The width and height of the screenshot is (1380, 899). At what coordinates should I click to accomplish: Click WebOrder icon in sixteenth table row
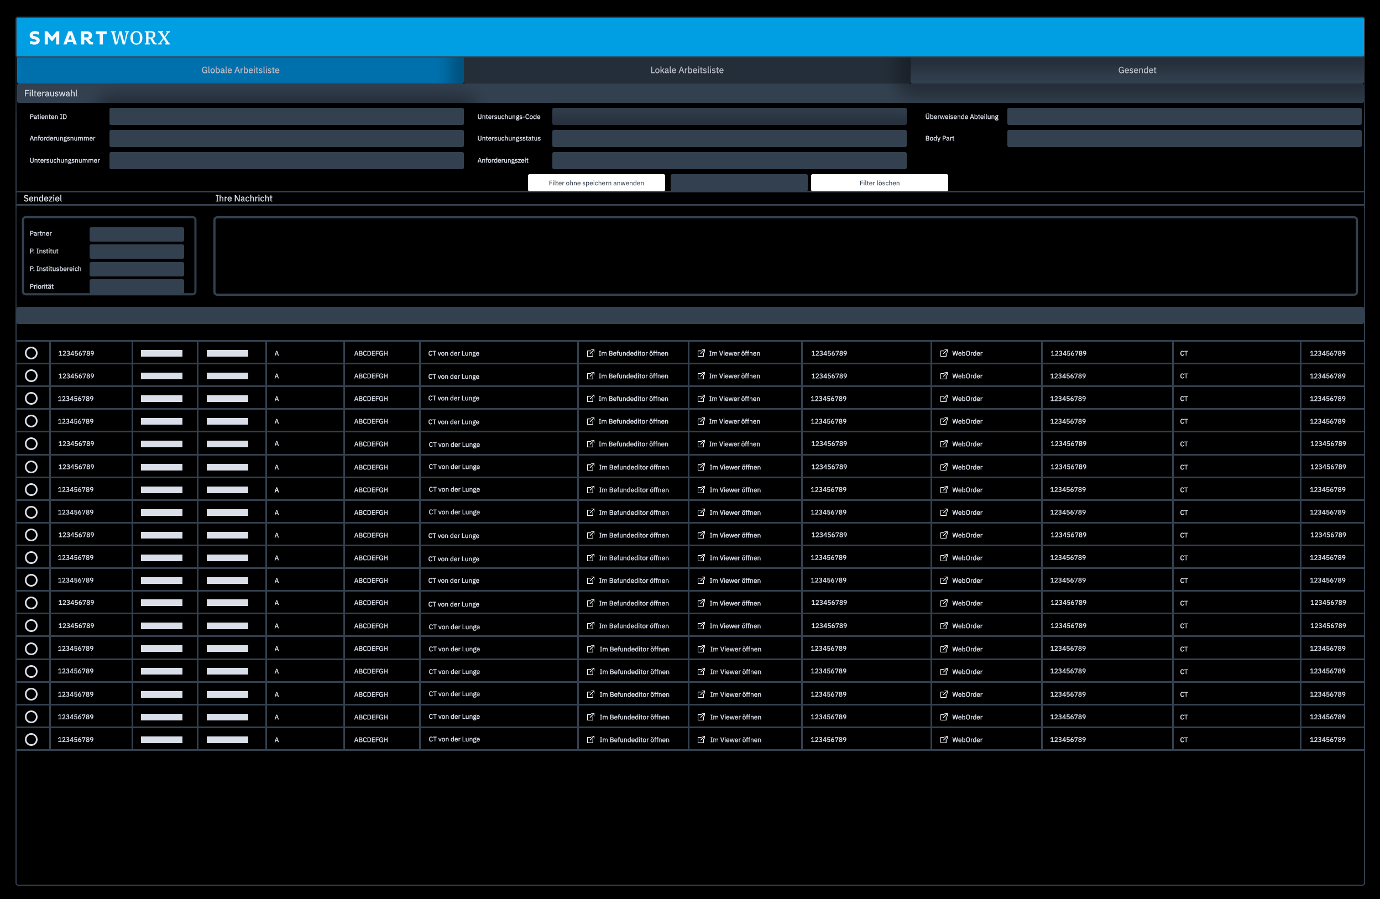[944, 694]
